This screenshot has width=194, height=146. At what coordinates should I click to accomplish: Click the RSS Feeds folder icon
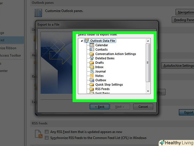[x=92, y=89]
